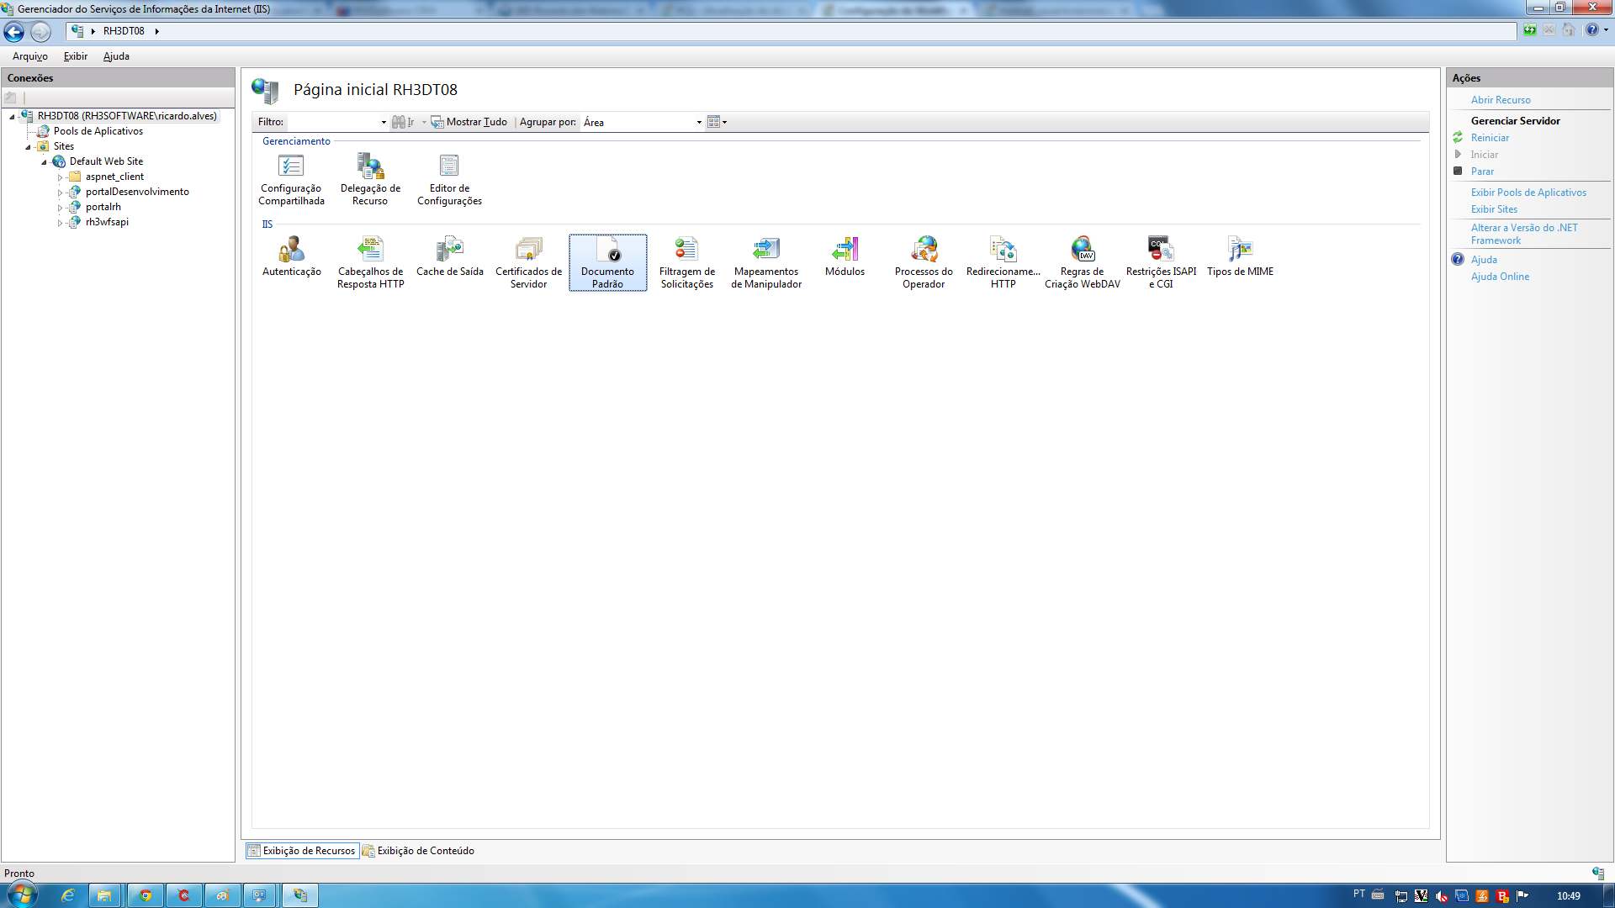Select Pools de Aplicativos in tree
This screenshot has height=908, width=1615.
tap(98, 131)
